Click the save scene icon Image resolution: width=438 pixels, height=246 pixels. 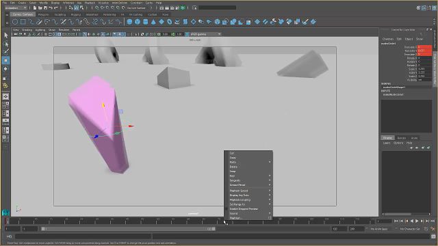pyautogui.click(x=46, y=8)
